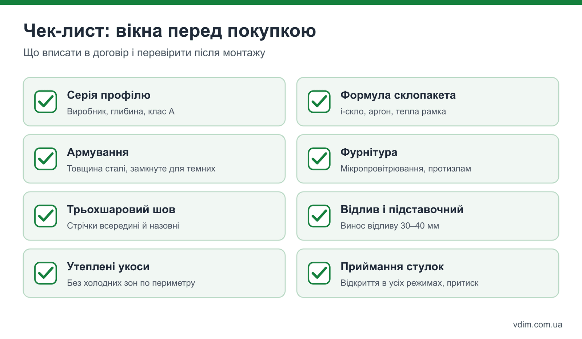
Task: Click the Приймання стулок title
Action: (392, 267)
